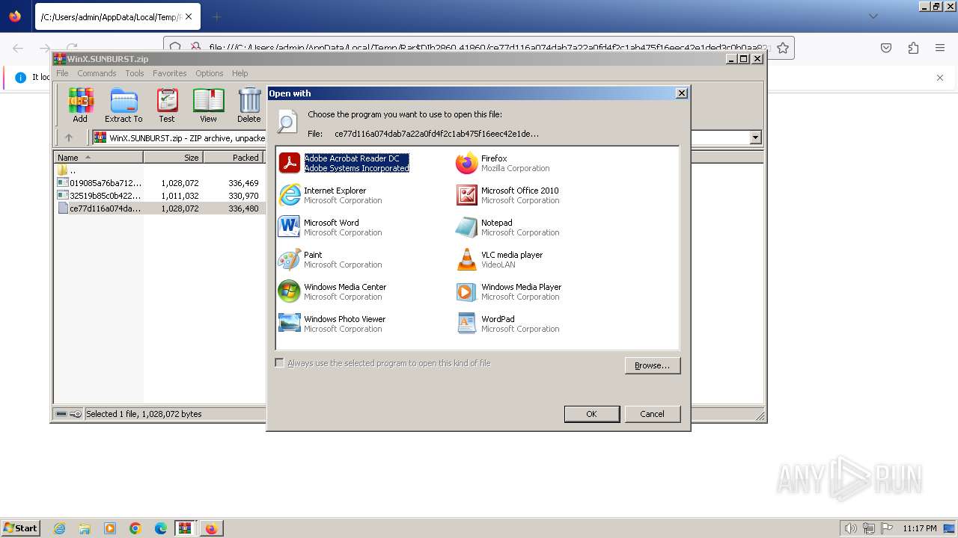
Task: Open File Explorer from the taskbar
Action: tap(85, 528)
